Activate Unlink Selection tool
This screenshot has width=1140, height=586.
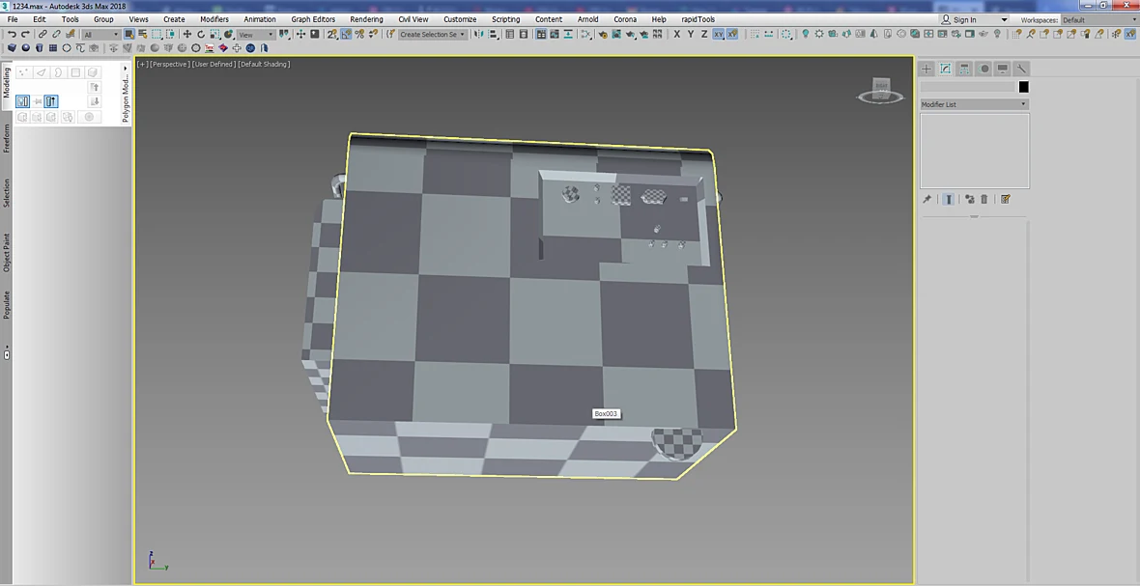click(57, 34)
